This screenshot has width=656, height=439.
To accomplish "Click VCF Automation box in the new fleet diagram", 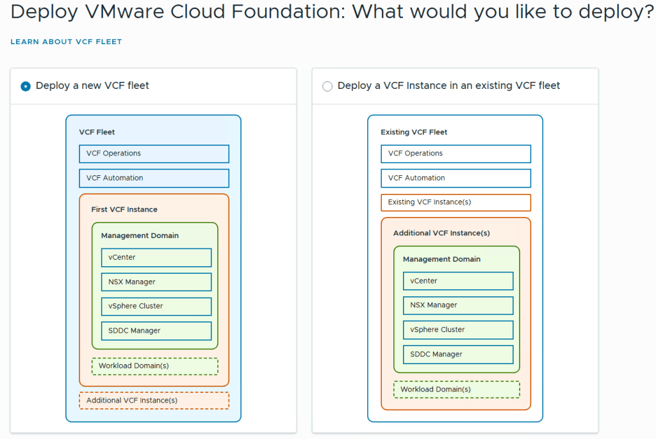I will pos(154,178).
